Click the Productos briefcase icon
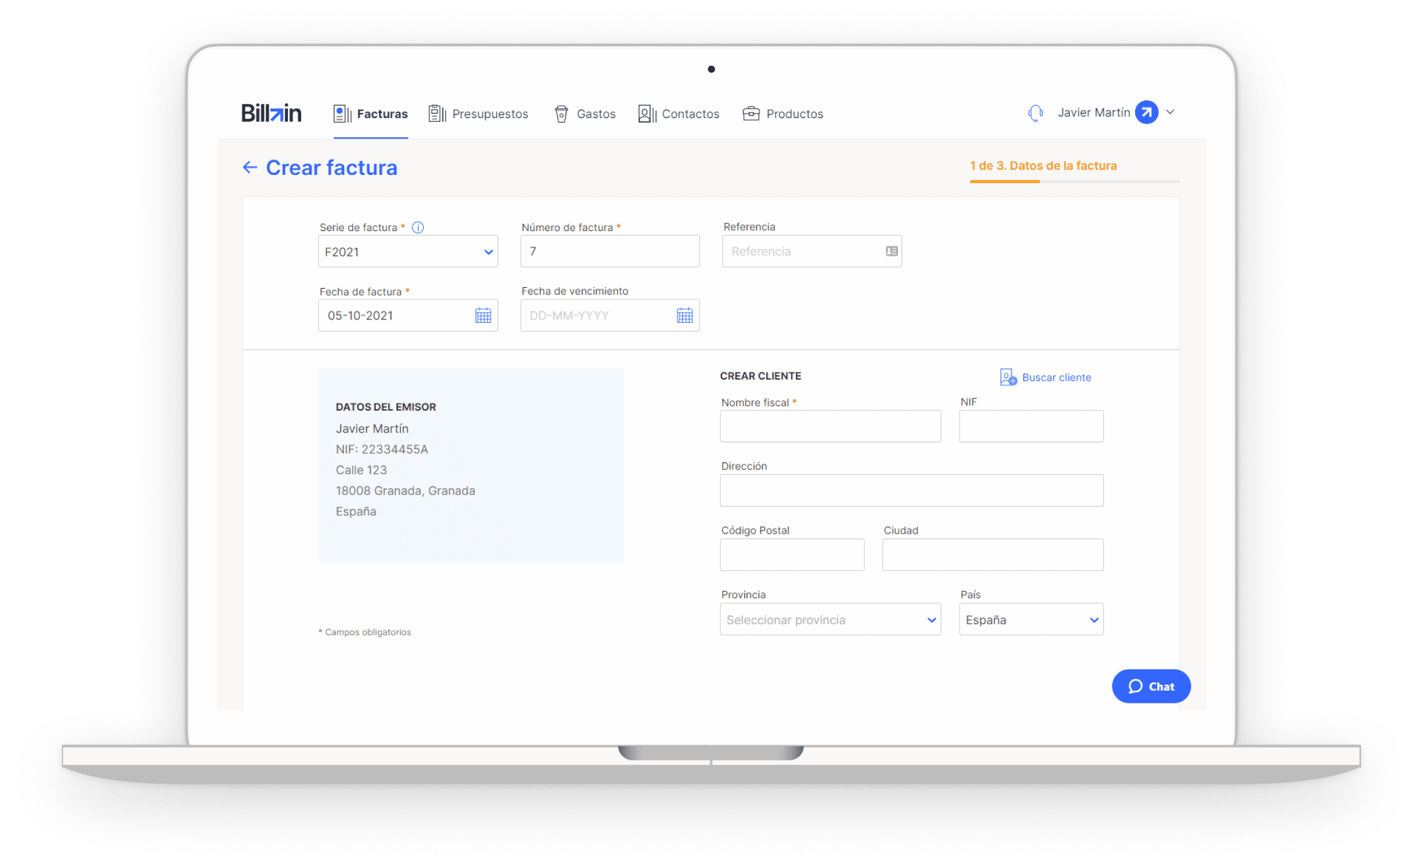The image size is (1421, 862). [751, 114]
